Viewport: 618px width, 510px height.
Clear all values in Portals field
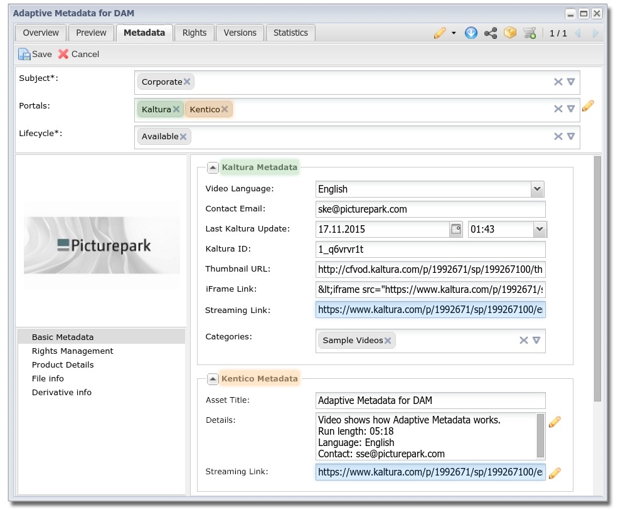pyautogui.click(x=558, y=109)
